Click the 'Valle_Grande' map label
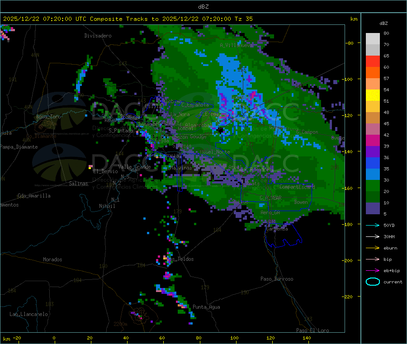The height and width of the screenshot is (344, 407). coord(134,167)
